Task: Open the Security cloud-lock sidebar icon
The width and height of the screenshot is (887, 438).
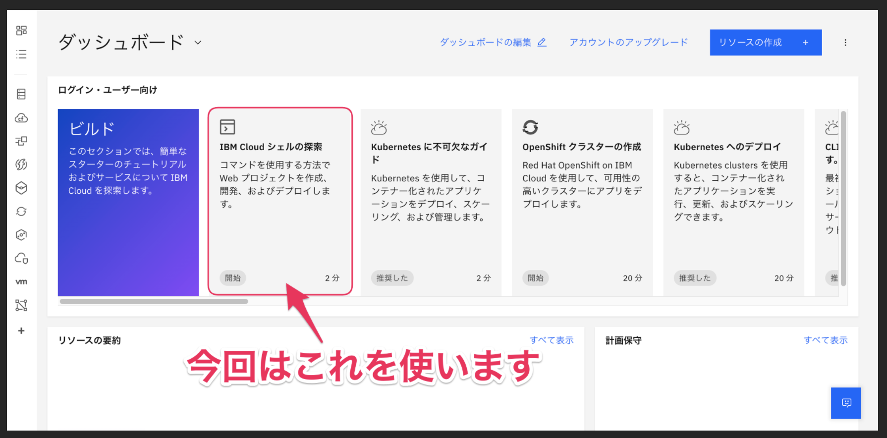Action: (21, 258)
